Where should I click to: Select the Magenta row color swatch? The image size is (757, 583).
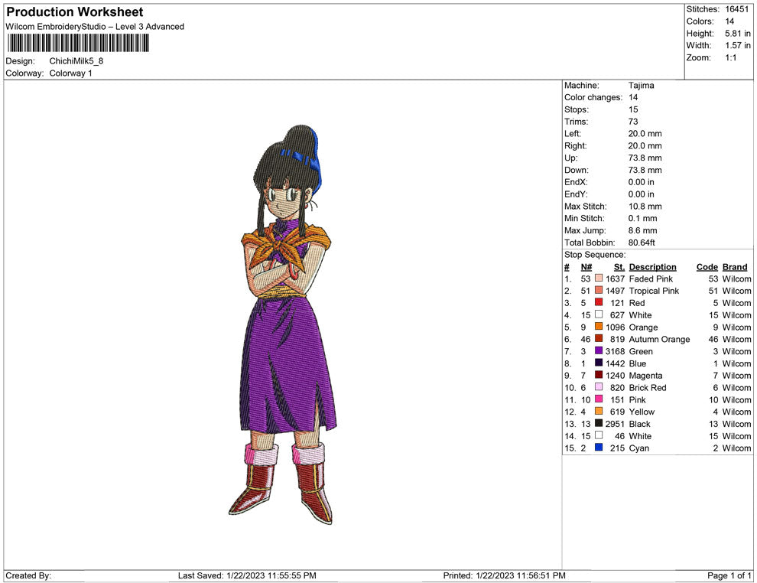point(599,375)
